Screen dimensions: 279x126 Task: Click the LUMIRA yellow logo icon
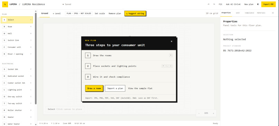coord(5,4)
